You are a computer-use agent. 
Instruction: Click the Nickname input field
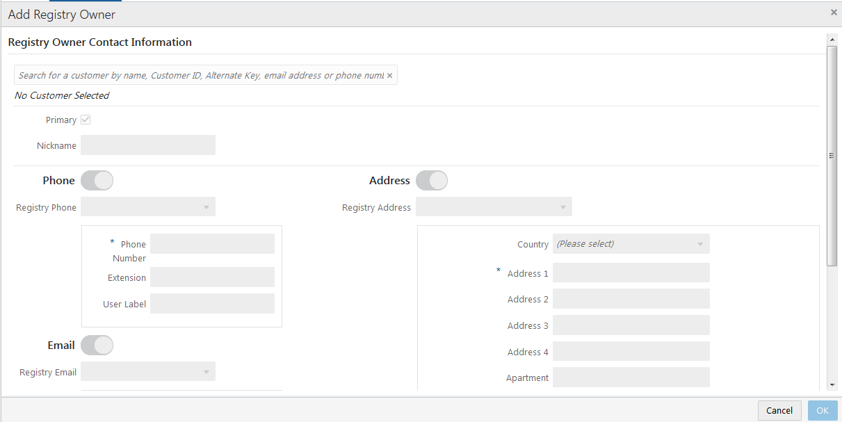148,145
